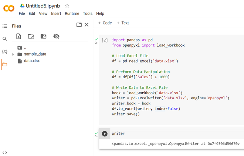The height and width of the screenshot is (156, 244).
Task: Close the Files panel
Action: (x=87, y=25)
